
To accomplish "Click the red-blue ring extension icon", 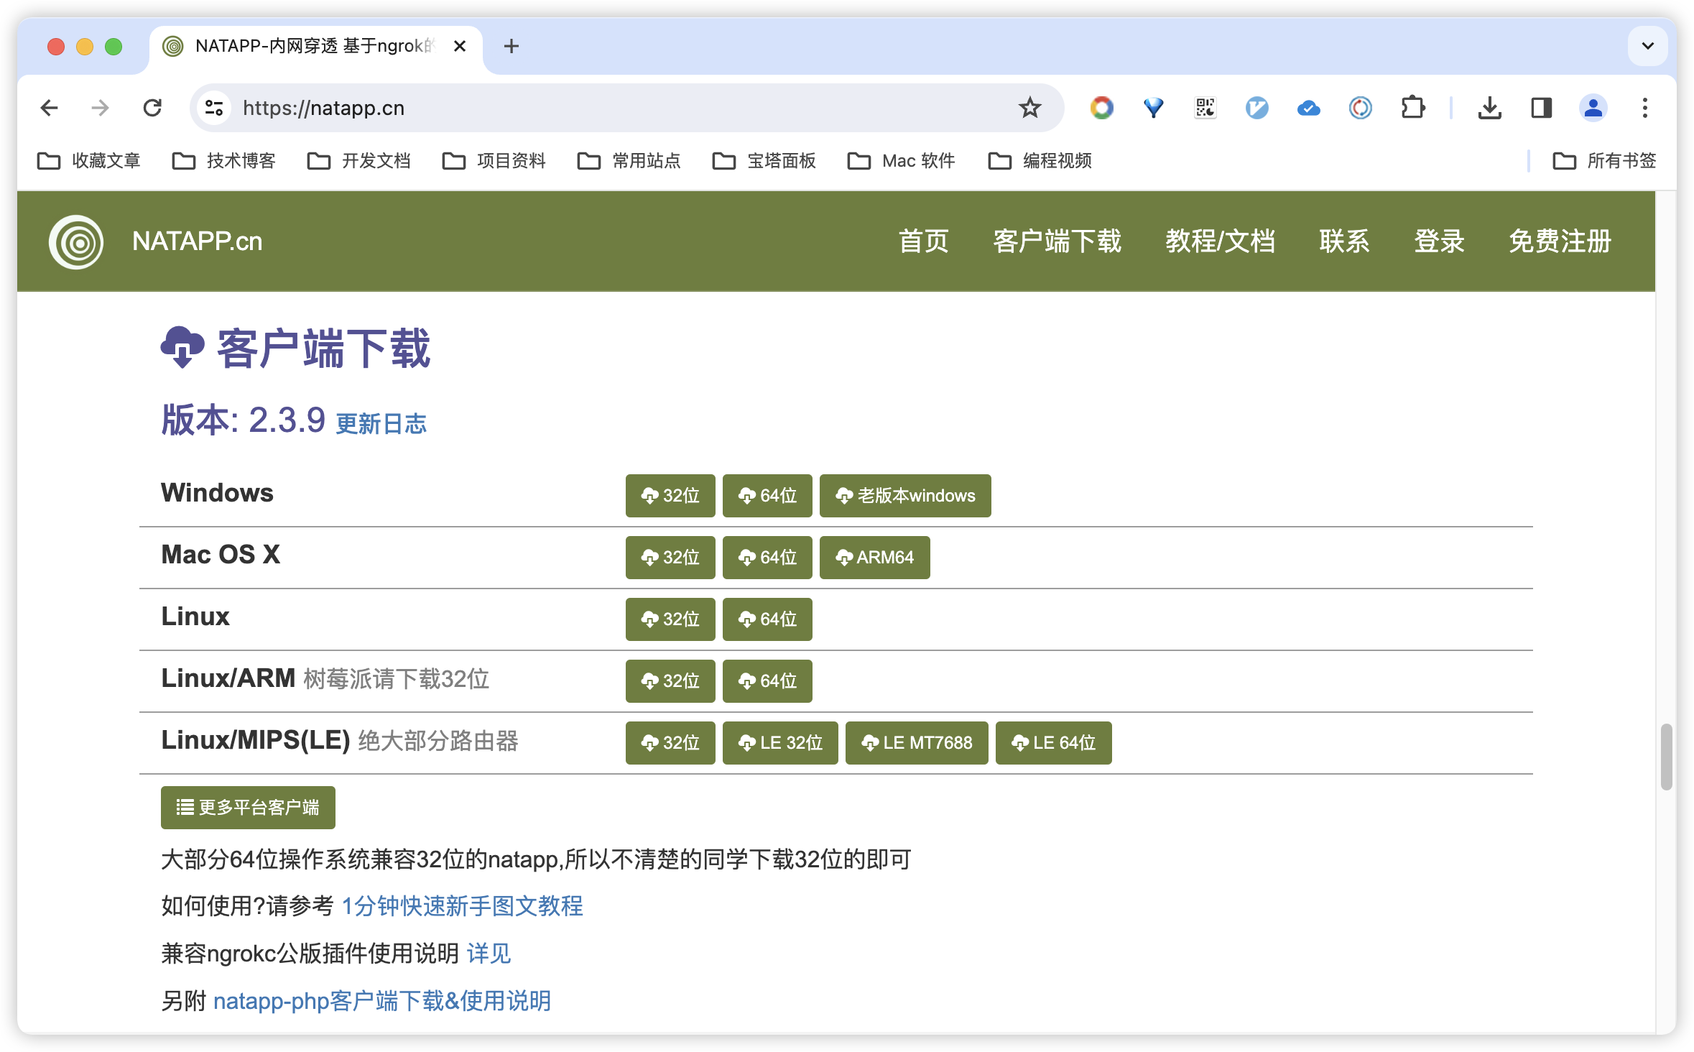I will [1360, 108].
